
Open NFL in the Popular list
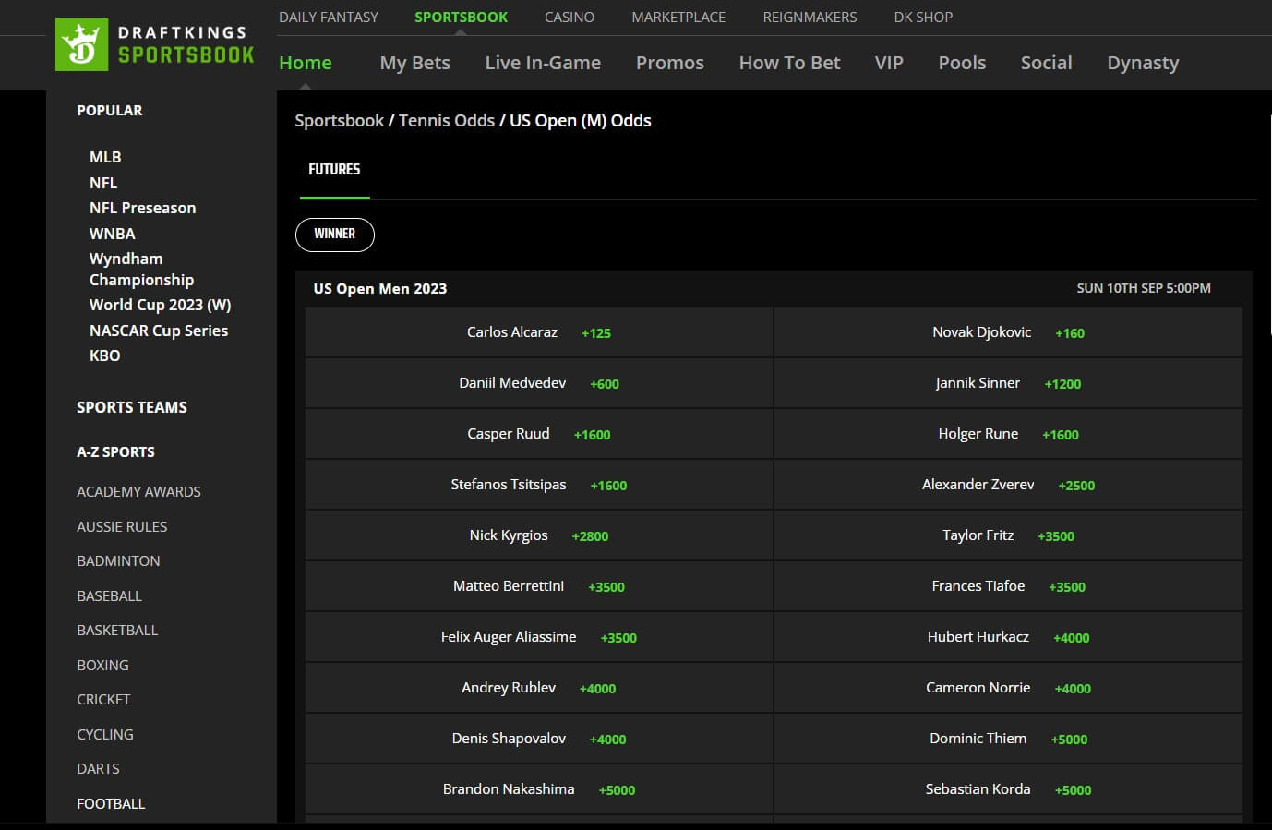pyautogui.click(x=103, y=183)
